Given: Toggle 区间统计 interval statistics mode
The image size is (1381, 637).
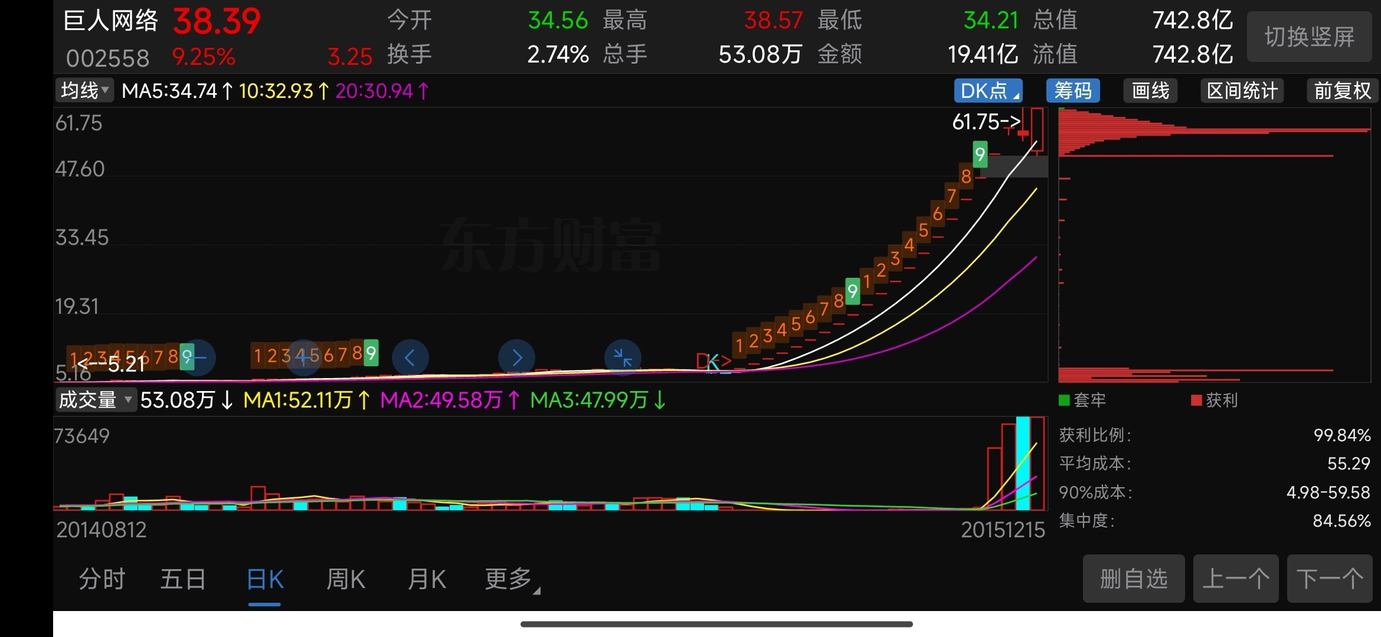Looking at the screenshot, I should pyautogui.click(x=1242, y=91).
